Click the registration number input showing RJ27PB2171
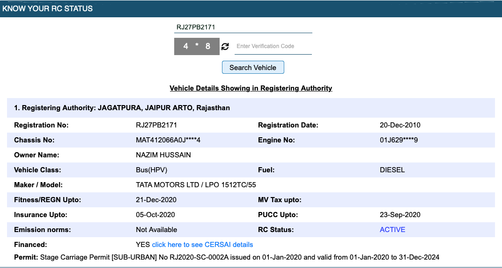This screenshot has width=502, height=268. click(x=243, y=27)
